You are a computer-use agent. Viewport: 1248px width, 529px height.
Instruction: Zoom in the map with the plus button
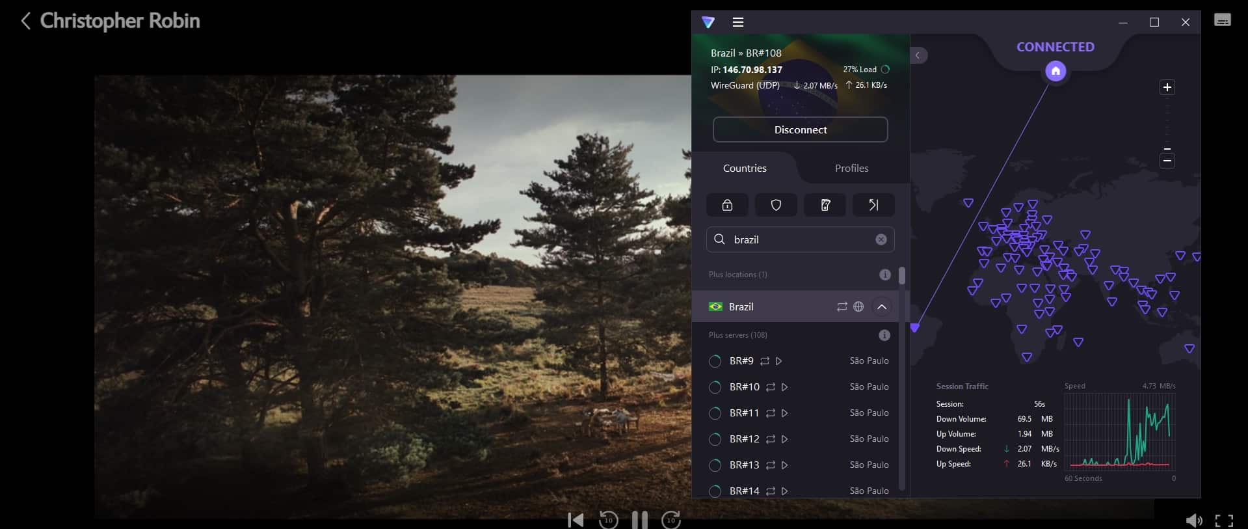click(x=1167, y=87)
